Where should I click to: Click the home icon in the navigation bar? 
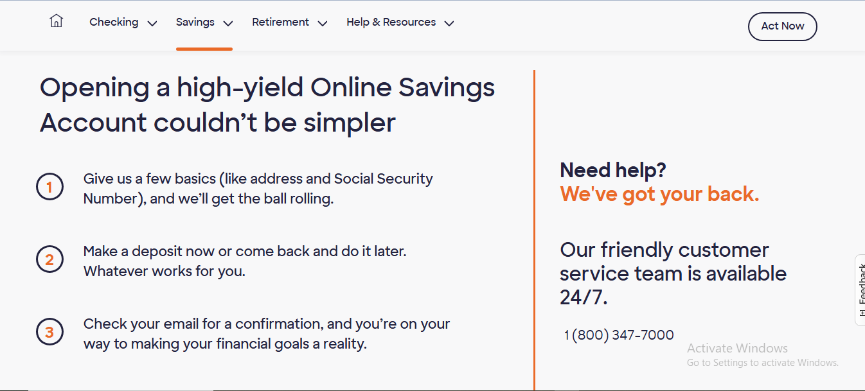pos(56,20)
